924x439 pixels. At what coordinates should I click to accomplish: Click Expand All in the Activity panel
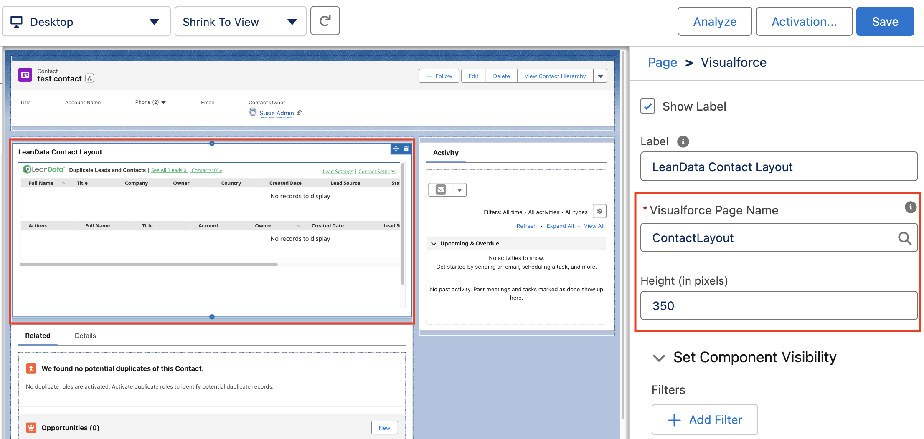560,226
